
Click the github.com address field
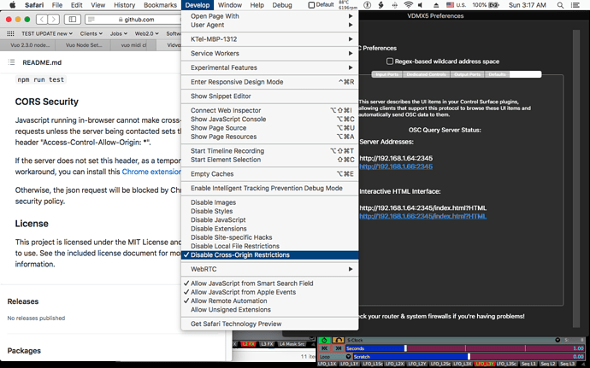pyautogui.click(x=133, y=20)
